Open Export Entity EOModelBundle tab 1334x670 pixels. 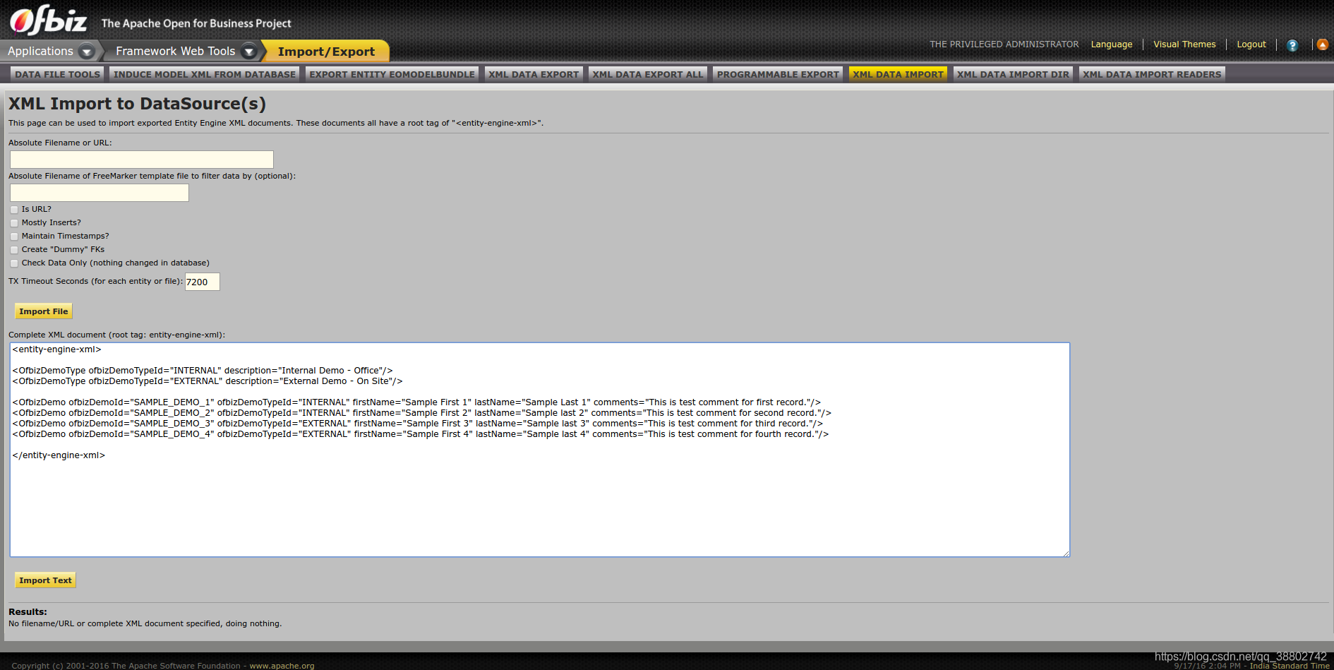392,74
